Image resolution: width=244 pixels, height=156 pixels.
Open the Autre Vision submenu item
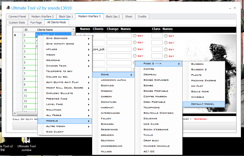[65, 126]
